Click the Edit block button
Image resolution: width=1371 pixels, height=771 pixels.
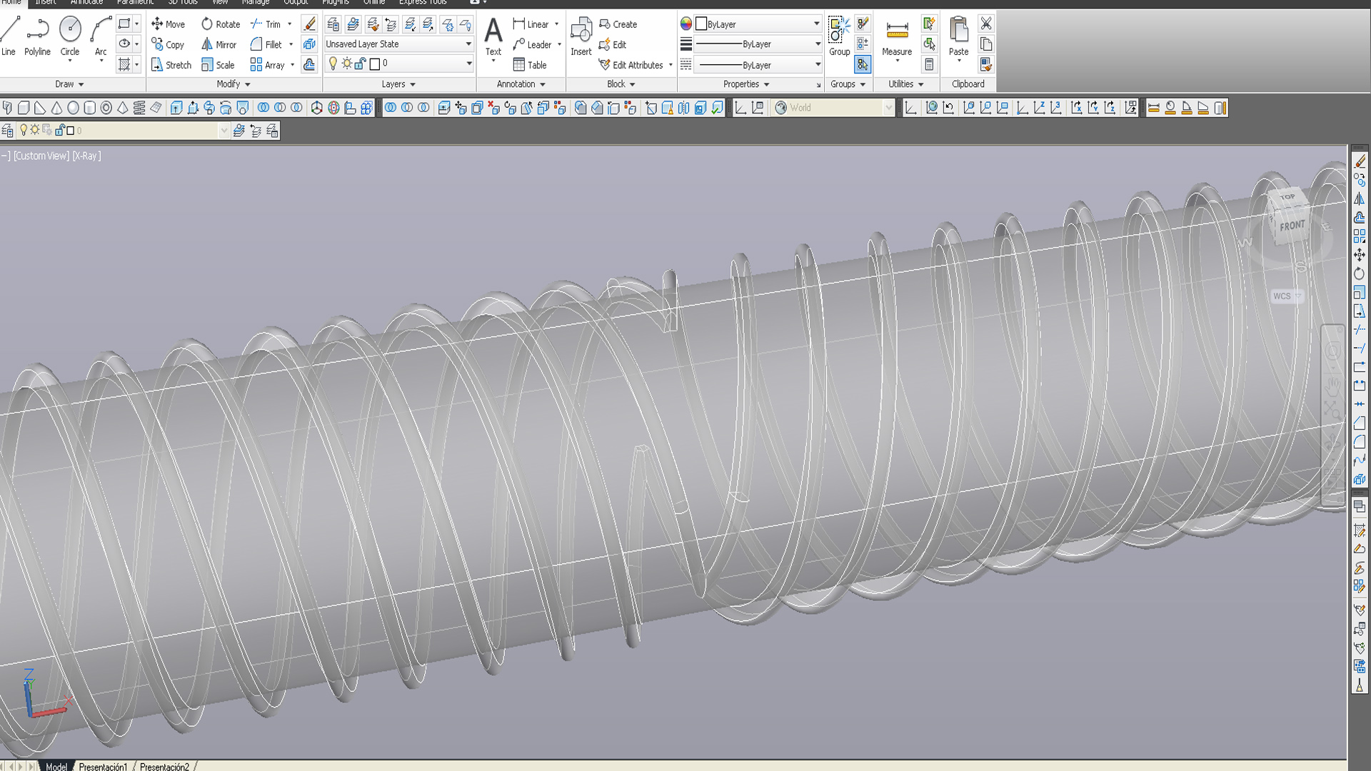tap(612, 44)
